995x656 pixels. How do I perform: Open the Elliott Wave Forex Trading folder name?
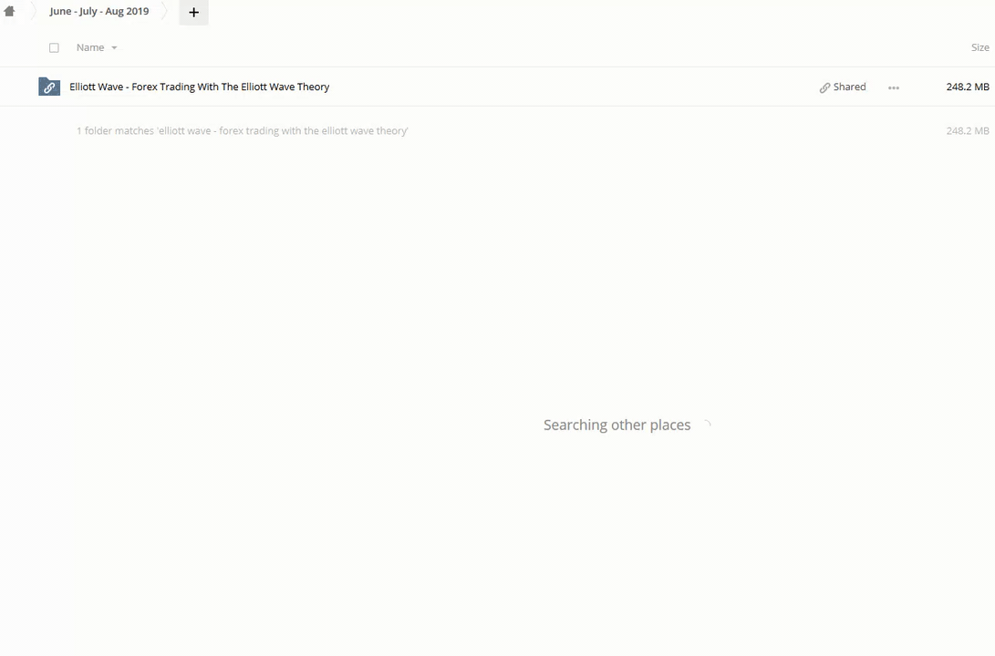click(199, 87)
